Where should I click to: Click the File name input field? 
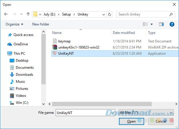click(85, 113)
